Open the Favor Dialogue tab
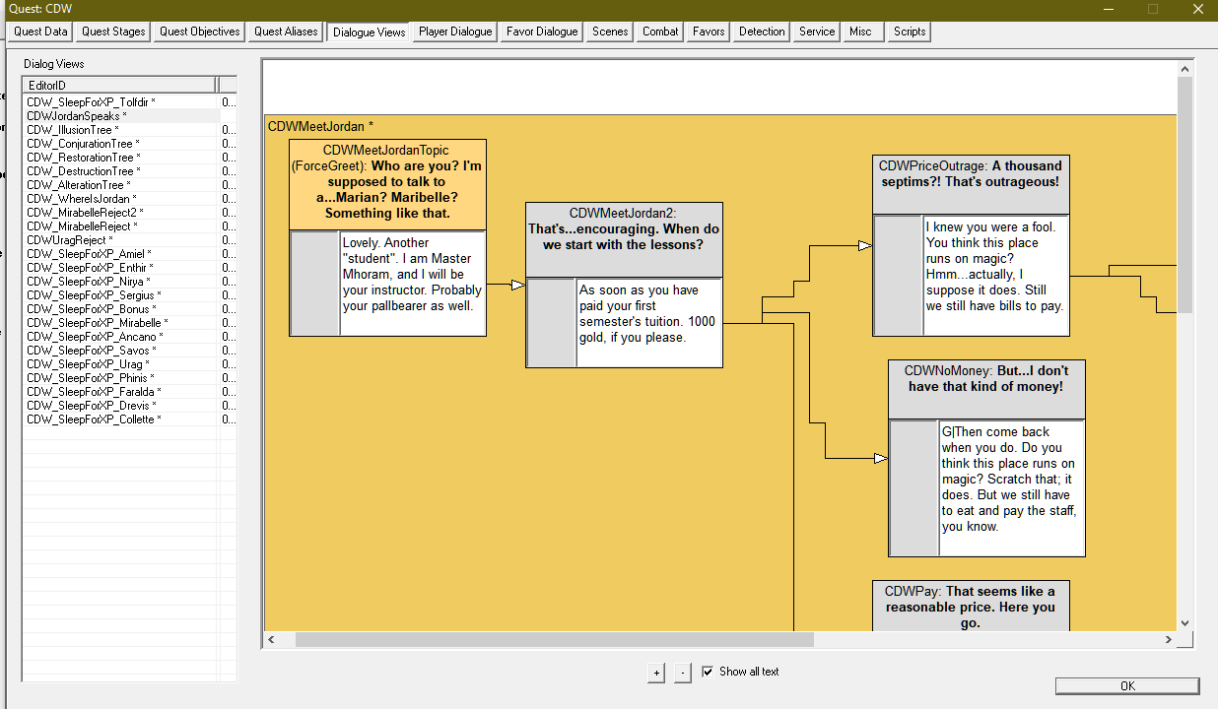Image resolution: width=1218 pixels, height=709 pixels. (542, 32)
